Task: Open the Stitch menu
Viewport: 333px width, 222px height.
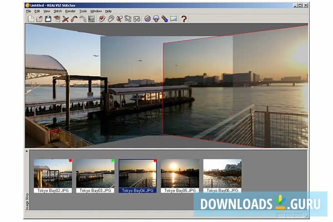Action: 58,11
